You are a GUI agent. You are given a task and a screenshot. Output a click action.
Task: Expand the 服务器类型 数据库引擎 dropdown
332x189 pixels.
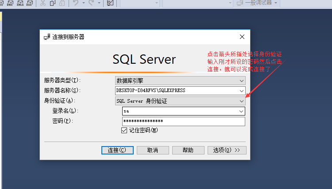[242, 81]
